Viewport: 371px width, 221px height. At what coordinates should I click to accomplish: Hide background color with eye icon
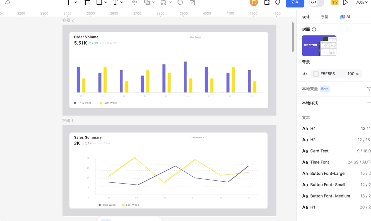coord(305,74)
